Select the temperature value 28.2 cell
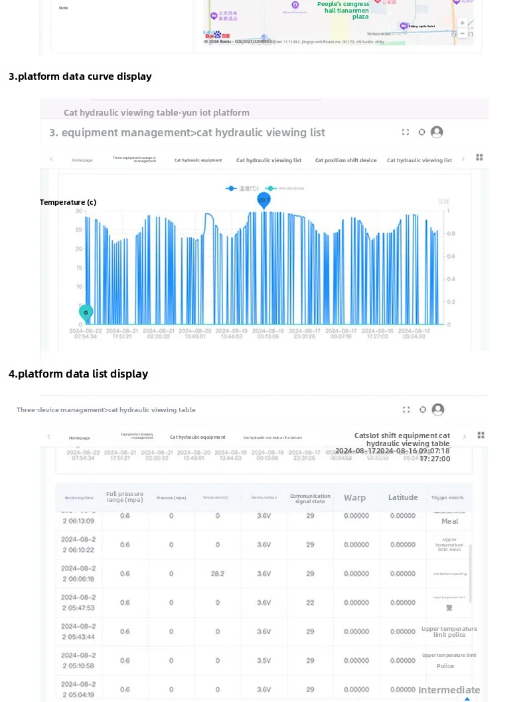This screenshot has height=702, width=531. coord(218,574)
